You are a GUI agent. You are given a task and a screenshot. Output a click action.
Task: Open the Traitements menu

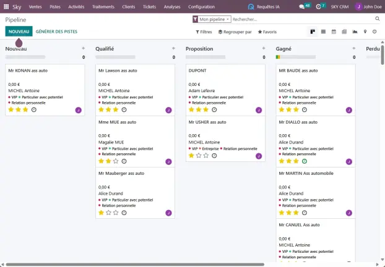click(x=103, y=7)
